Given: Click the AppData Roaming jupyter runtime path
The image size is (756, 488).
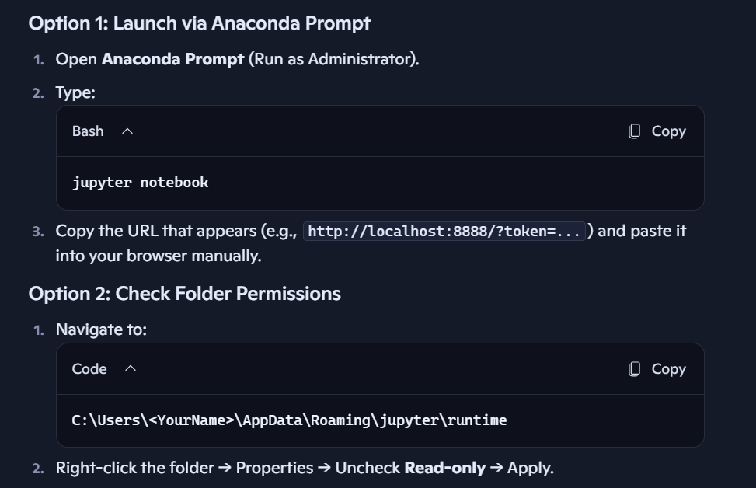Looking at the screenshot, I should (x=289, y=420).
